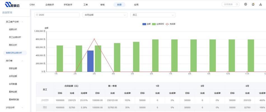Screen dimensions: 266x112
Task: Click the 230123.00 quarter completion cell
Action: 112,101
